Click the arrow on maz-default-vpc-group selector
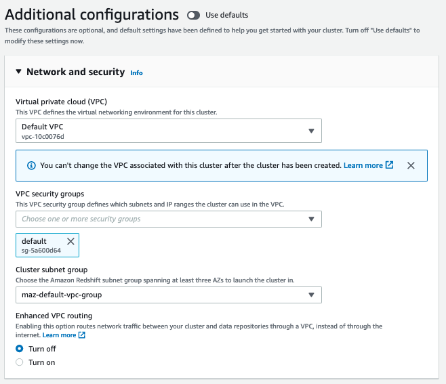This screenshot has height=384, width=446. click(x=311, y=295)
